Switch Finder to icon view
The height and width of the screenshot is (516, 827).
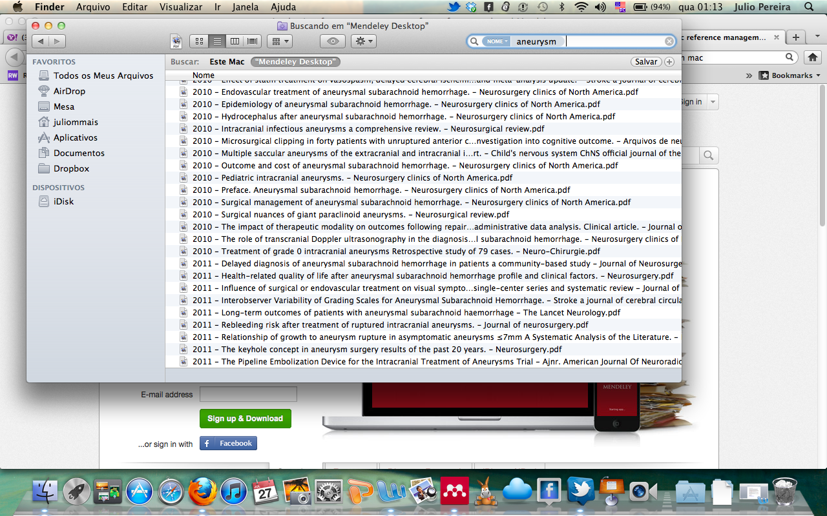199,41
